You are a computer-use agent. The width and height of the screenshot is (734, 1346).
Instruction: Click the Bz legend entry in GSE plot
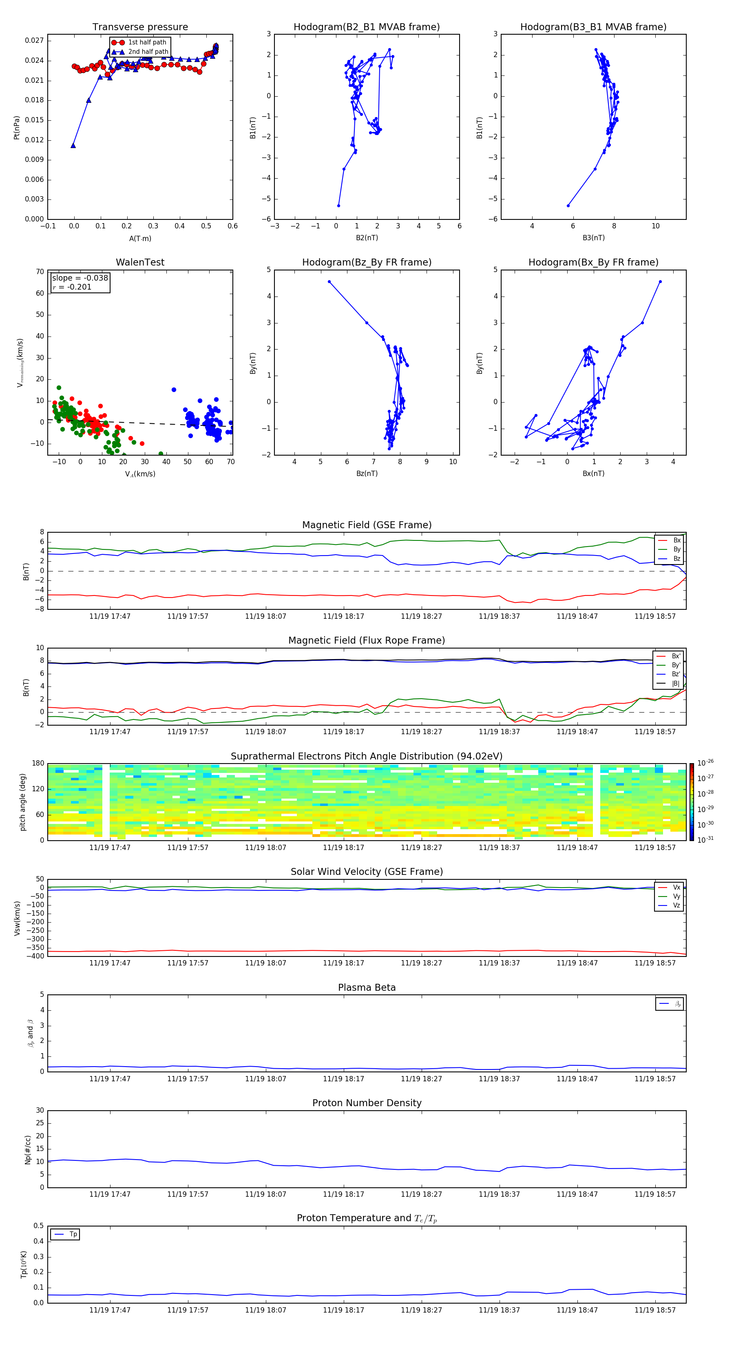[669, 558]
